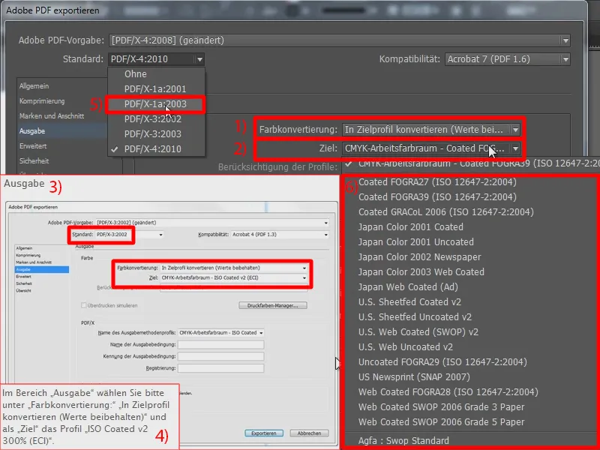Click the Abbrechen button
600x450 pixels.
(x=309, y=433)
